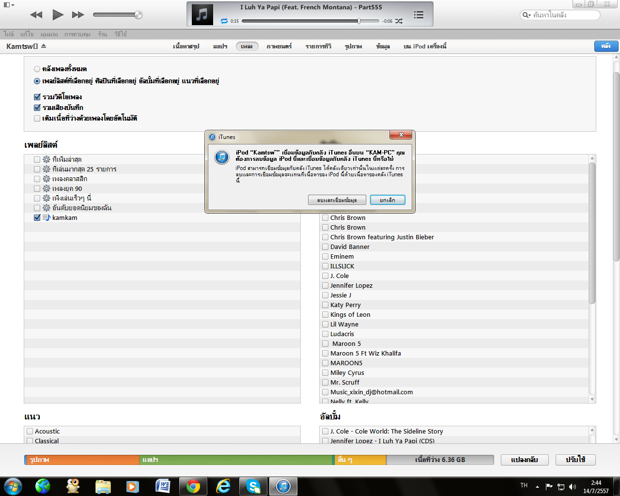Viewport: 620px width, 496px height.
Task: Uncheck the รวมเสียงบันทึก checkbox
Action: click(x=37, y=108)
